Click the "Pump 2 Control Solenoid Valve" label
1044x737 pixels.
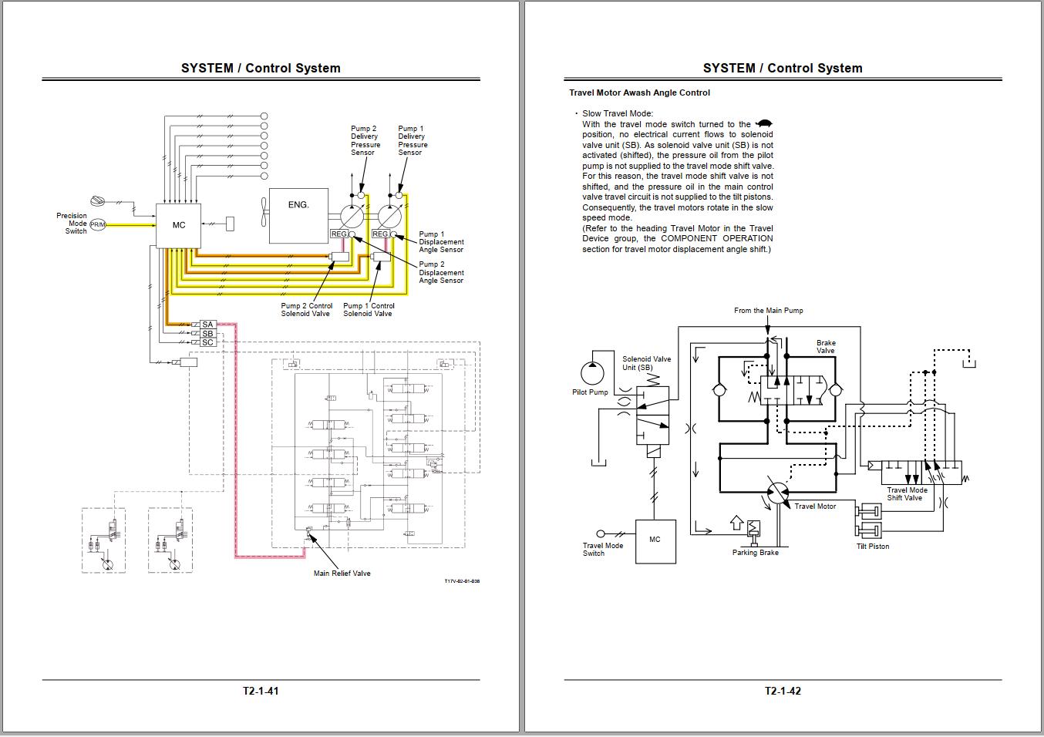pos(306,310)
